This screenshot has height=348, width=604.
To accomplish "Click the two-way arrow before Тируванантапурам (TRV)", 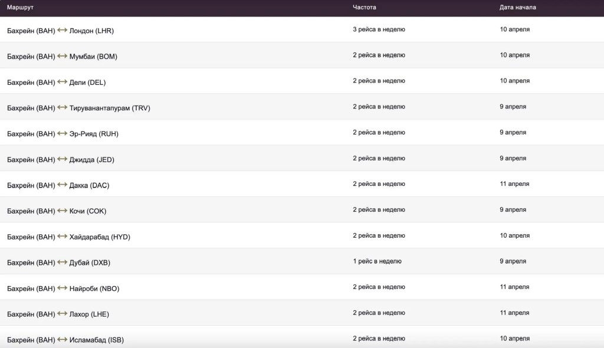I will pyautogui.click(x=62, y=108).
